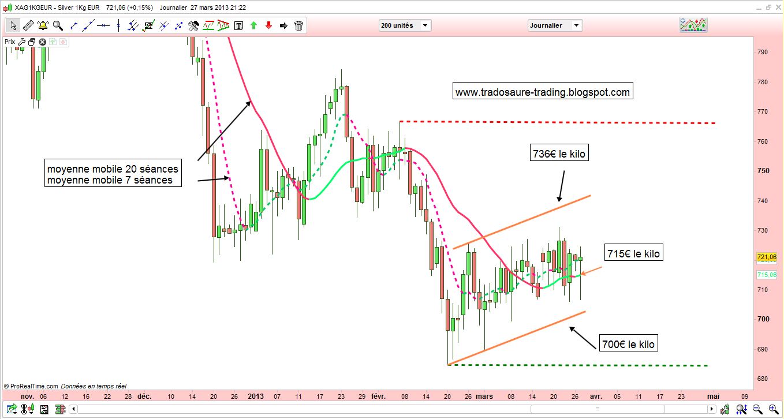Click the tradosaure-trading blogspot link
This screenshot has width=784, height=419.
pyautogui.click(x=543, y=90)
